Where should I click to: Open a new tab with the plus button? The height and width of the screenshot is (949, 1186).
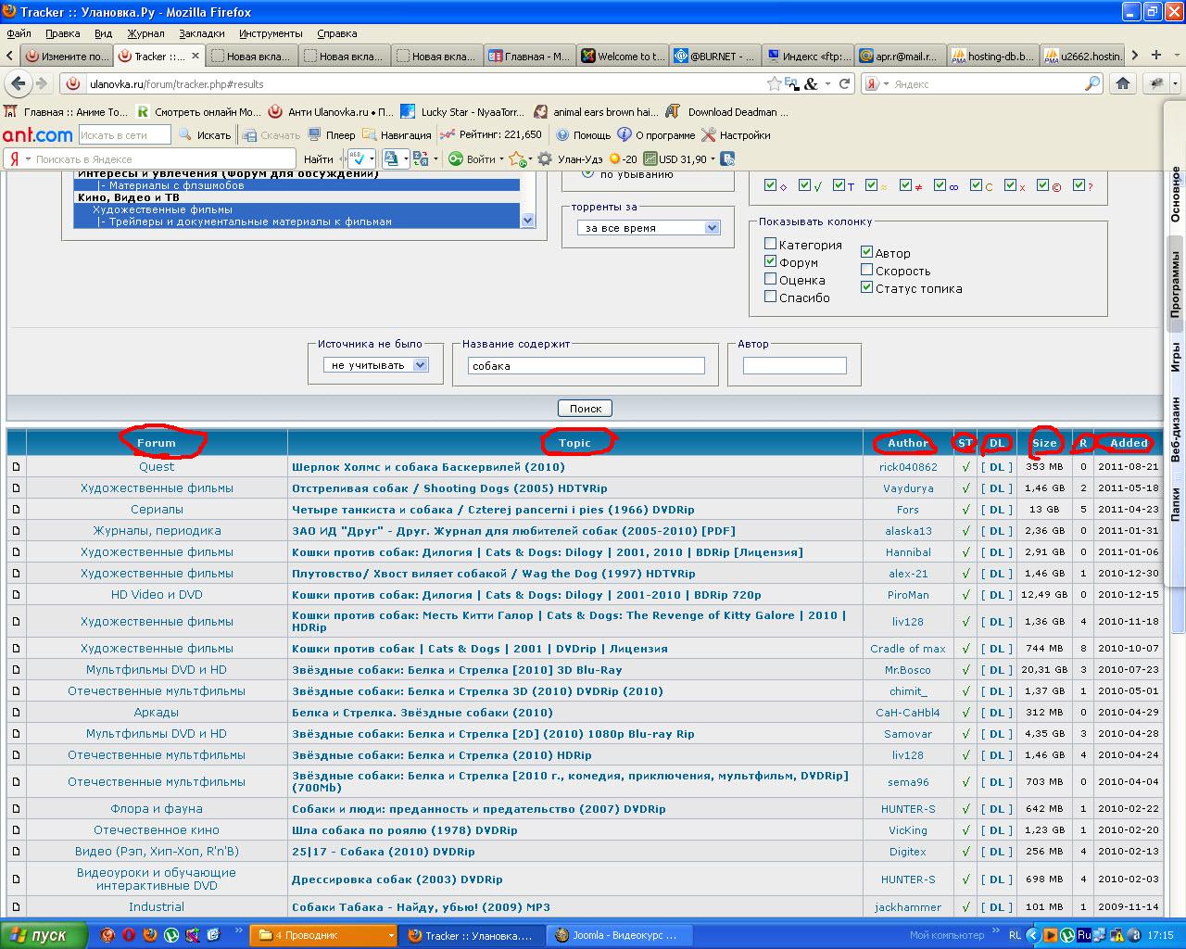tap(1155, 56)
